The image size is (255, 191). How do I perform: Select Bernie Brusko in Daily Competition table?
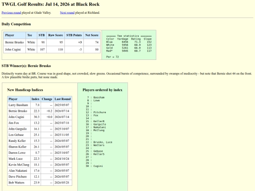(x=15, y=42)
